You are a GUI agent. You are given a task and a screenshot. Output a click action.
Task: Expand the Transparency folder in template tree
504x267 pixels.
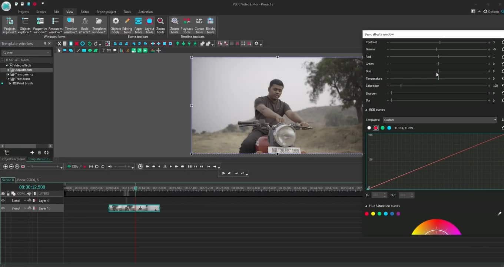click(9, 74)
